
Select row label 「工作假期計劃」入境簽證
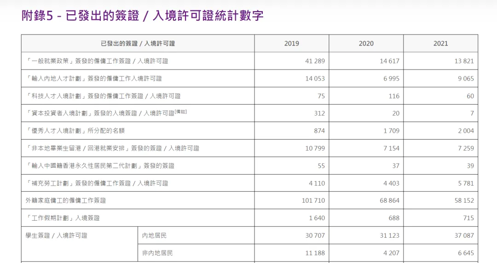pos(63,218)
